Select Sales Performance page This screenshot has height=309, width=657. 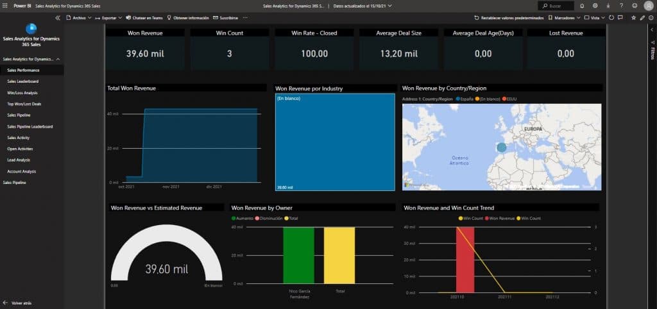32,71
